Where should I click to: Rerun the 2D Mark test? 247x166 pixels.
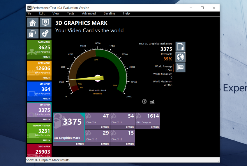click(x=46, y=99)
